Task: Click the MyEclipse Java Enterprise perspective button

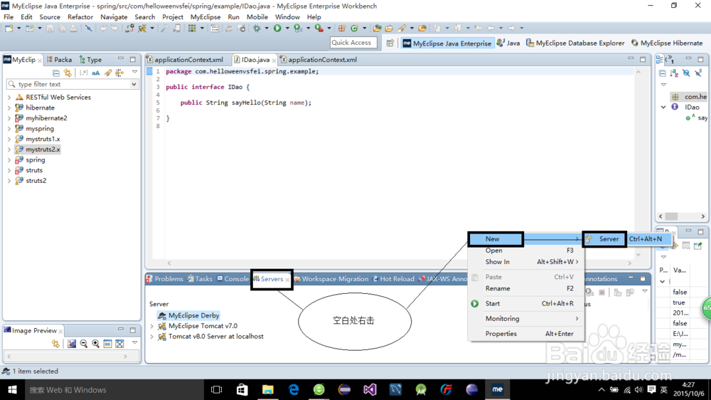Action: click(x=447, y=43)
